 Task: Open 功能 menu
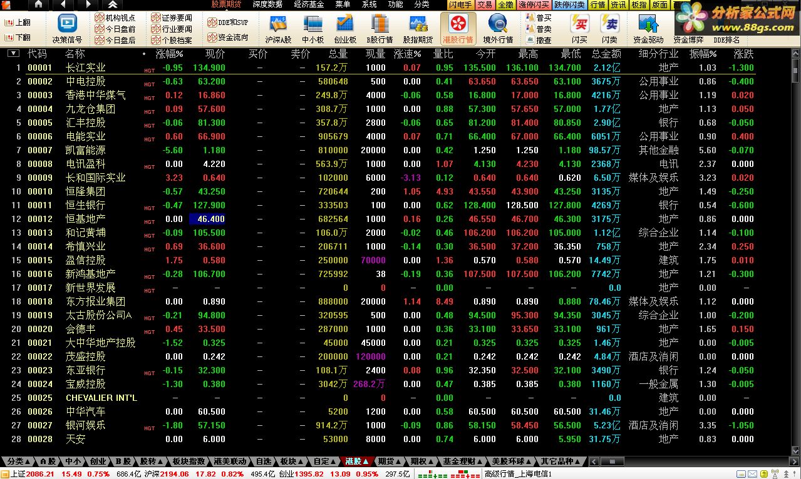[395, 4]
